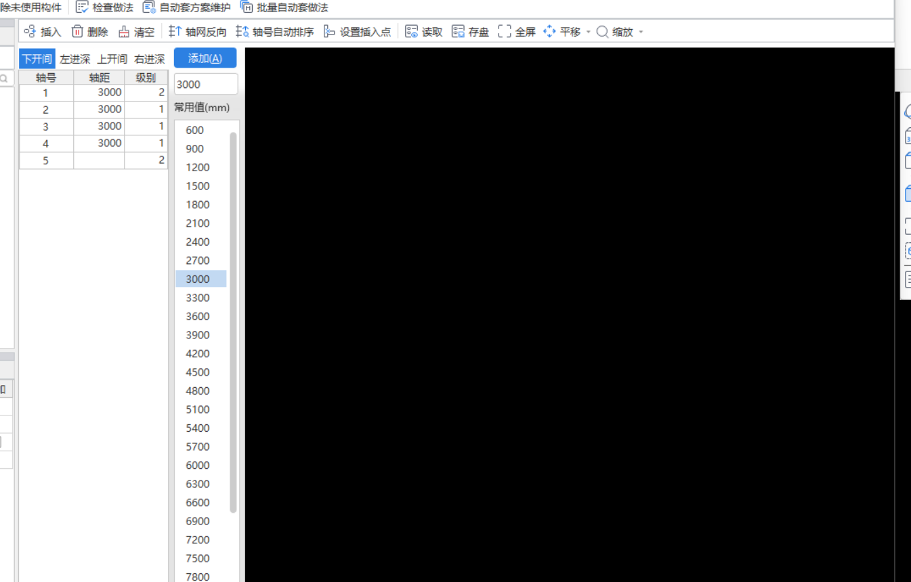Switch to the 上开间 tab

(112, 59)
